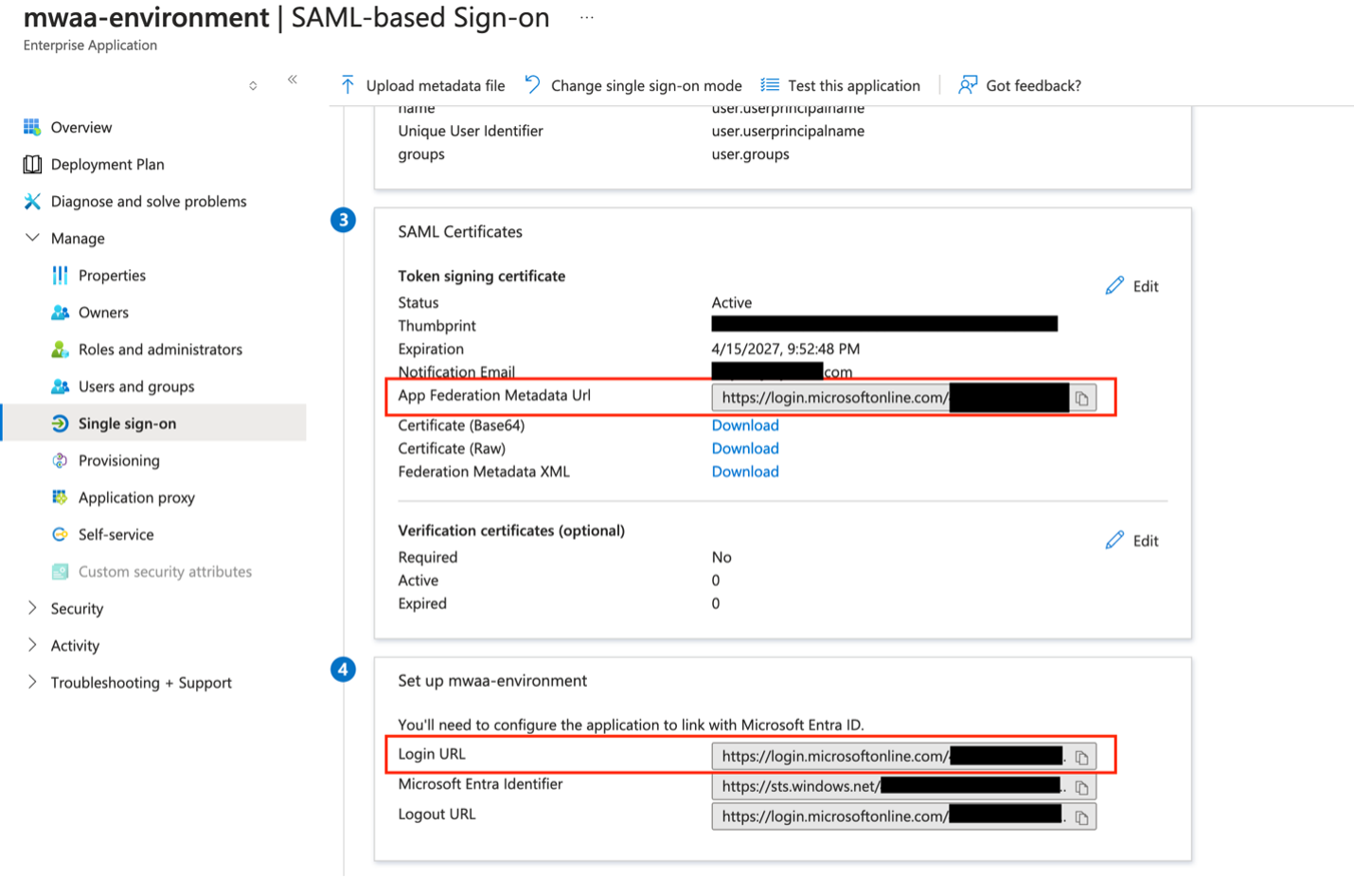Screen dimensions: 1354x879
Task: Click the Required value No
Action: [x=722, y=557]
